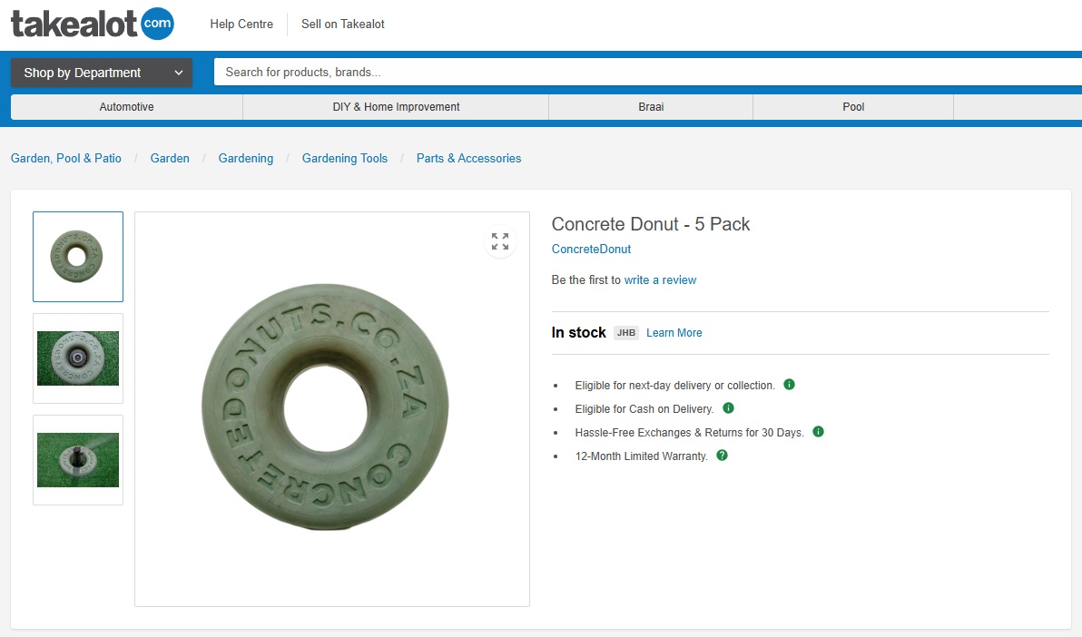The height and width of the screenshot is (637, 1082).
Task: Select the second thumbnail with sprinkler on grass
Action: pos(78,358)
